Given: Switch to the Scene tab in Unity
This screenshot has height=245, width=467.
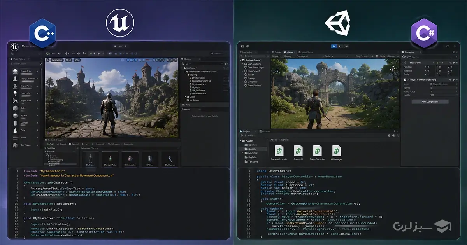Looking at the screenshot, I should tap(276, 52).
